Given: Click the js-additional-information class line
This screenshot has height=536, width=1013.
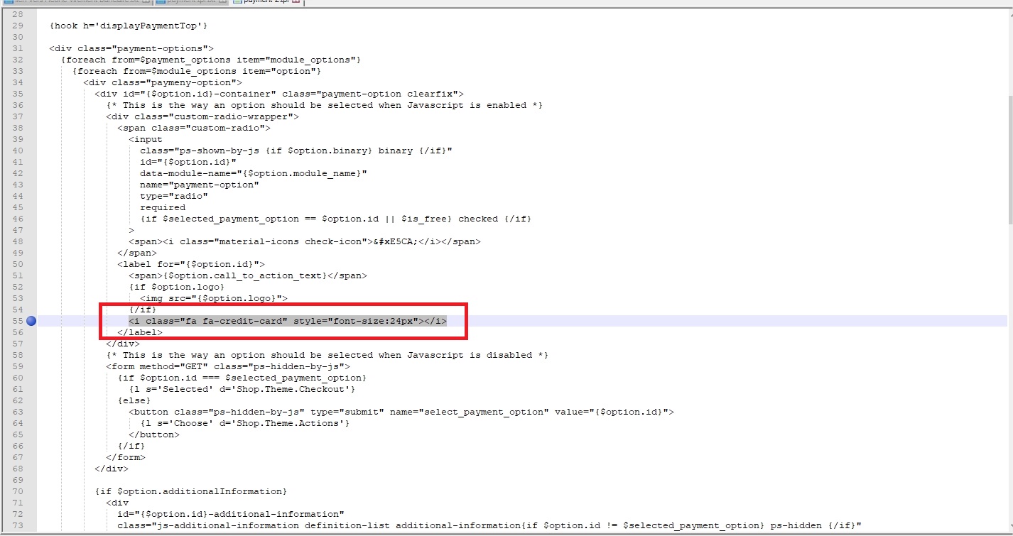Looking at the screenshot, I should [x=489, y=525].
